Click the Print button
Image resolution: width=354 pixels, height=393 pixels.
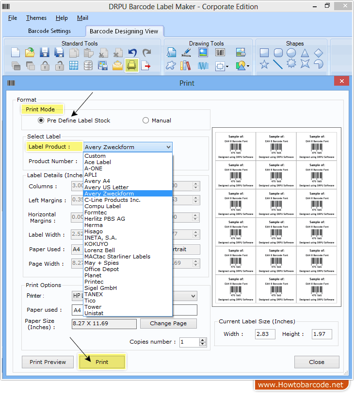(102, 362)
